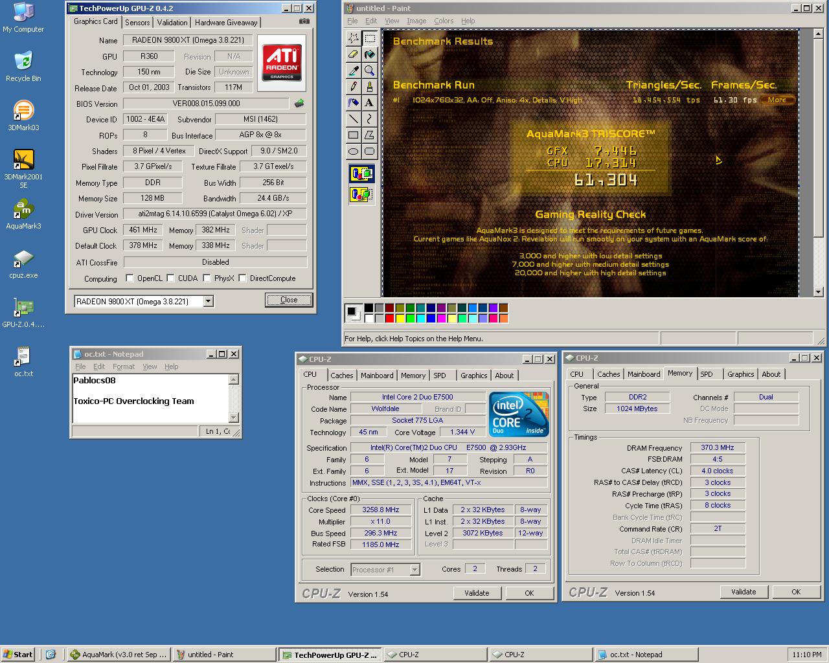Click the BIOS Version field in GPU-Z
The image size is (829, 663).
click(x=206, y=104)
